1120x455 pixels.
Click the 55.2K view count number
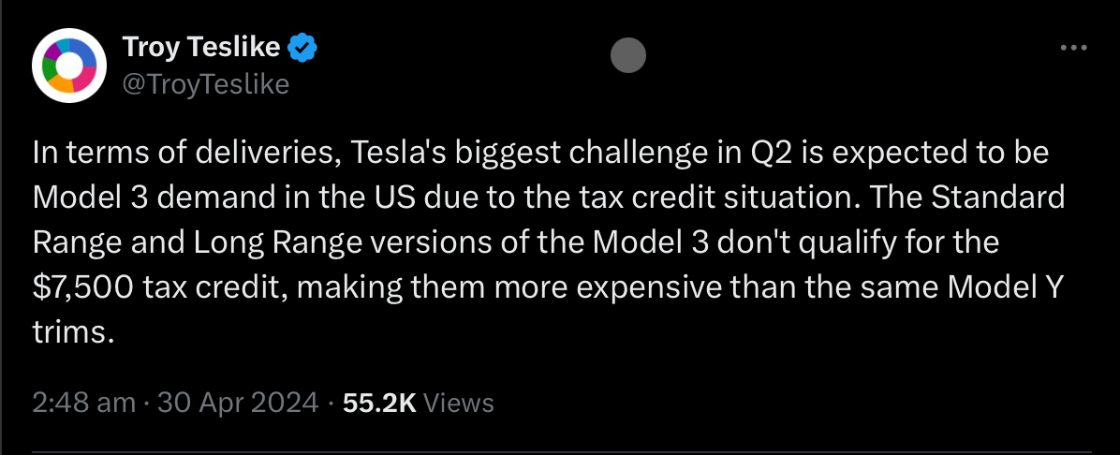point(379,403)
